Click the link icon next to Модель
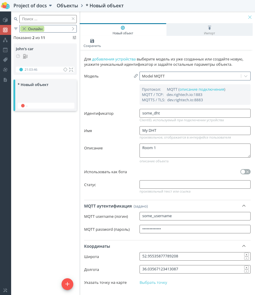This screenshot has width=255, height=295. point(136,76)
